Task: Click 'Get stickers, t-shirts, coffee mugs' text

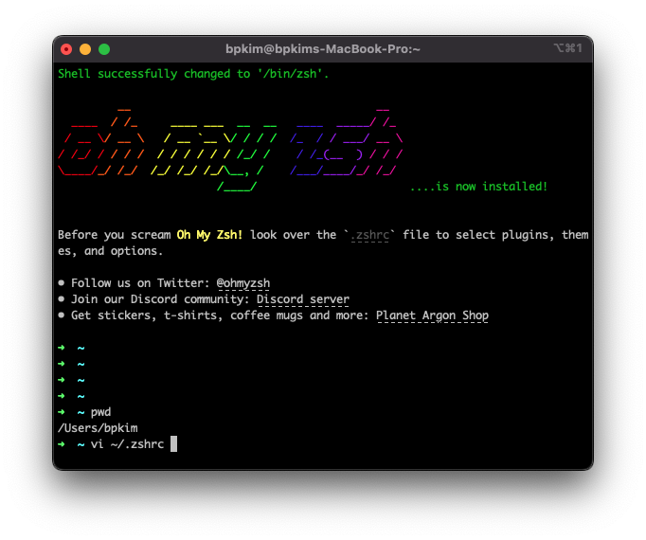Action: pos(187,315)
